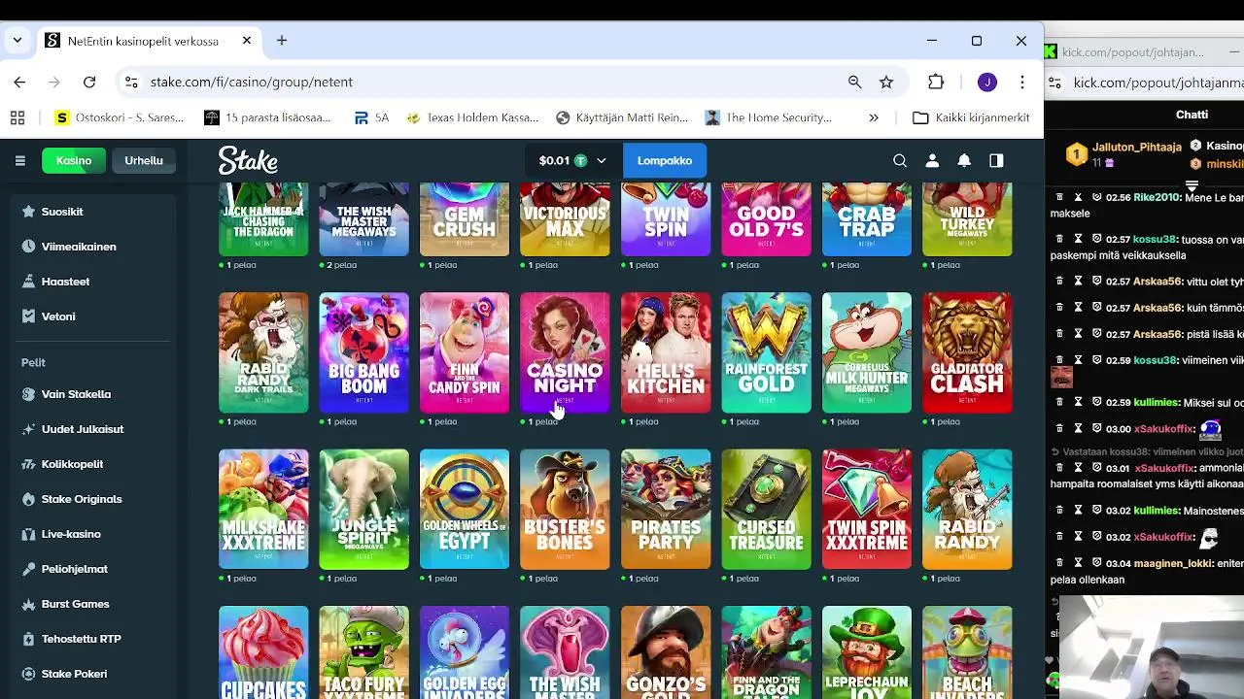Open a new browser tab
Viewport: 1244px width, 699px height.
click(282, 41)
